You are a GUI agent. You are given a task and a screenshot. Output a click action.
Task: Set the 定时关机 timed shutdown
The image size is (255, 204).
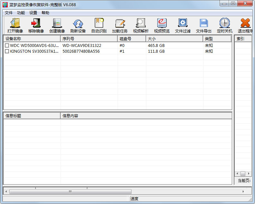(225, 23)
